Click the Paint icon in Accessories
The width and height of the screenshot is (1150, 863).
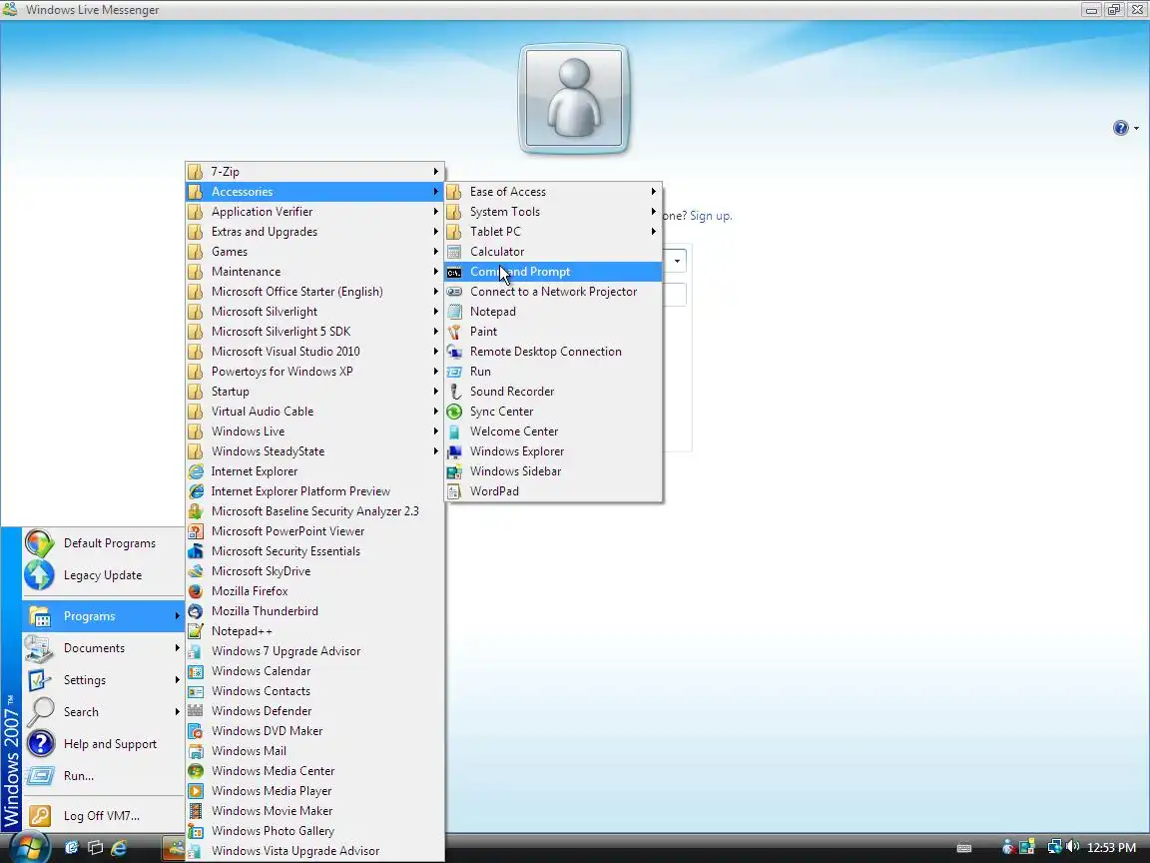point(455,332)
